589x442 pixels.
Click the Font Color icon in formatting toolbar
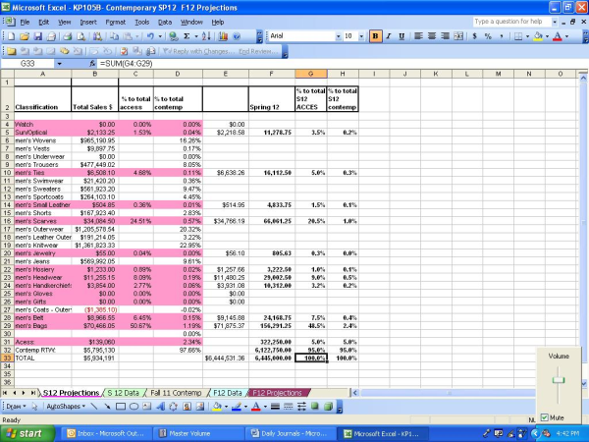click(x=558, y=35)
